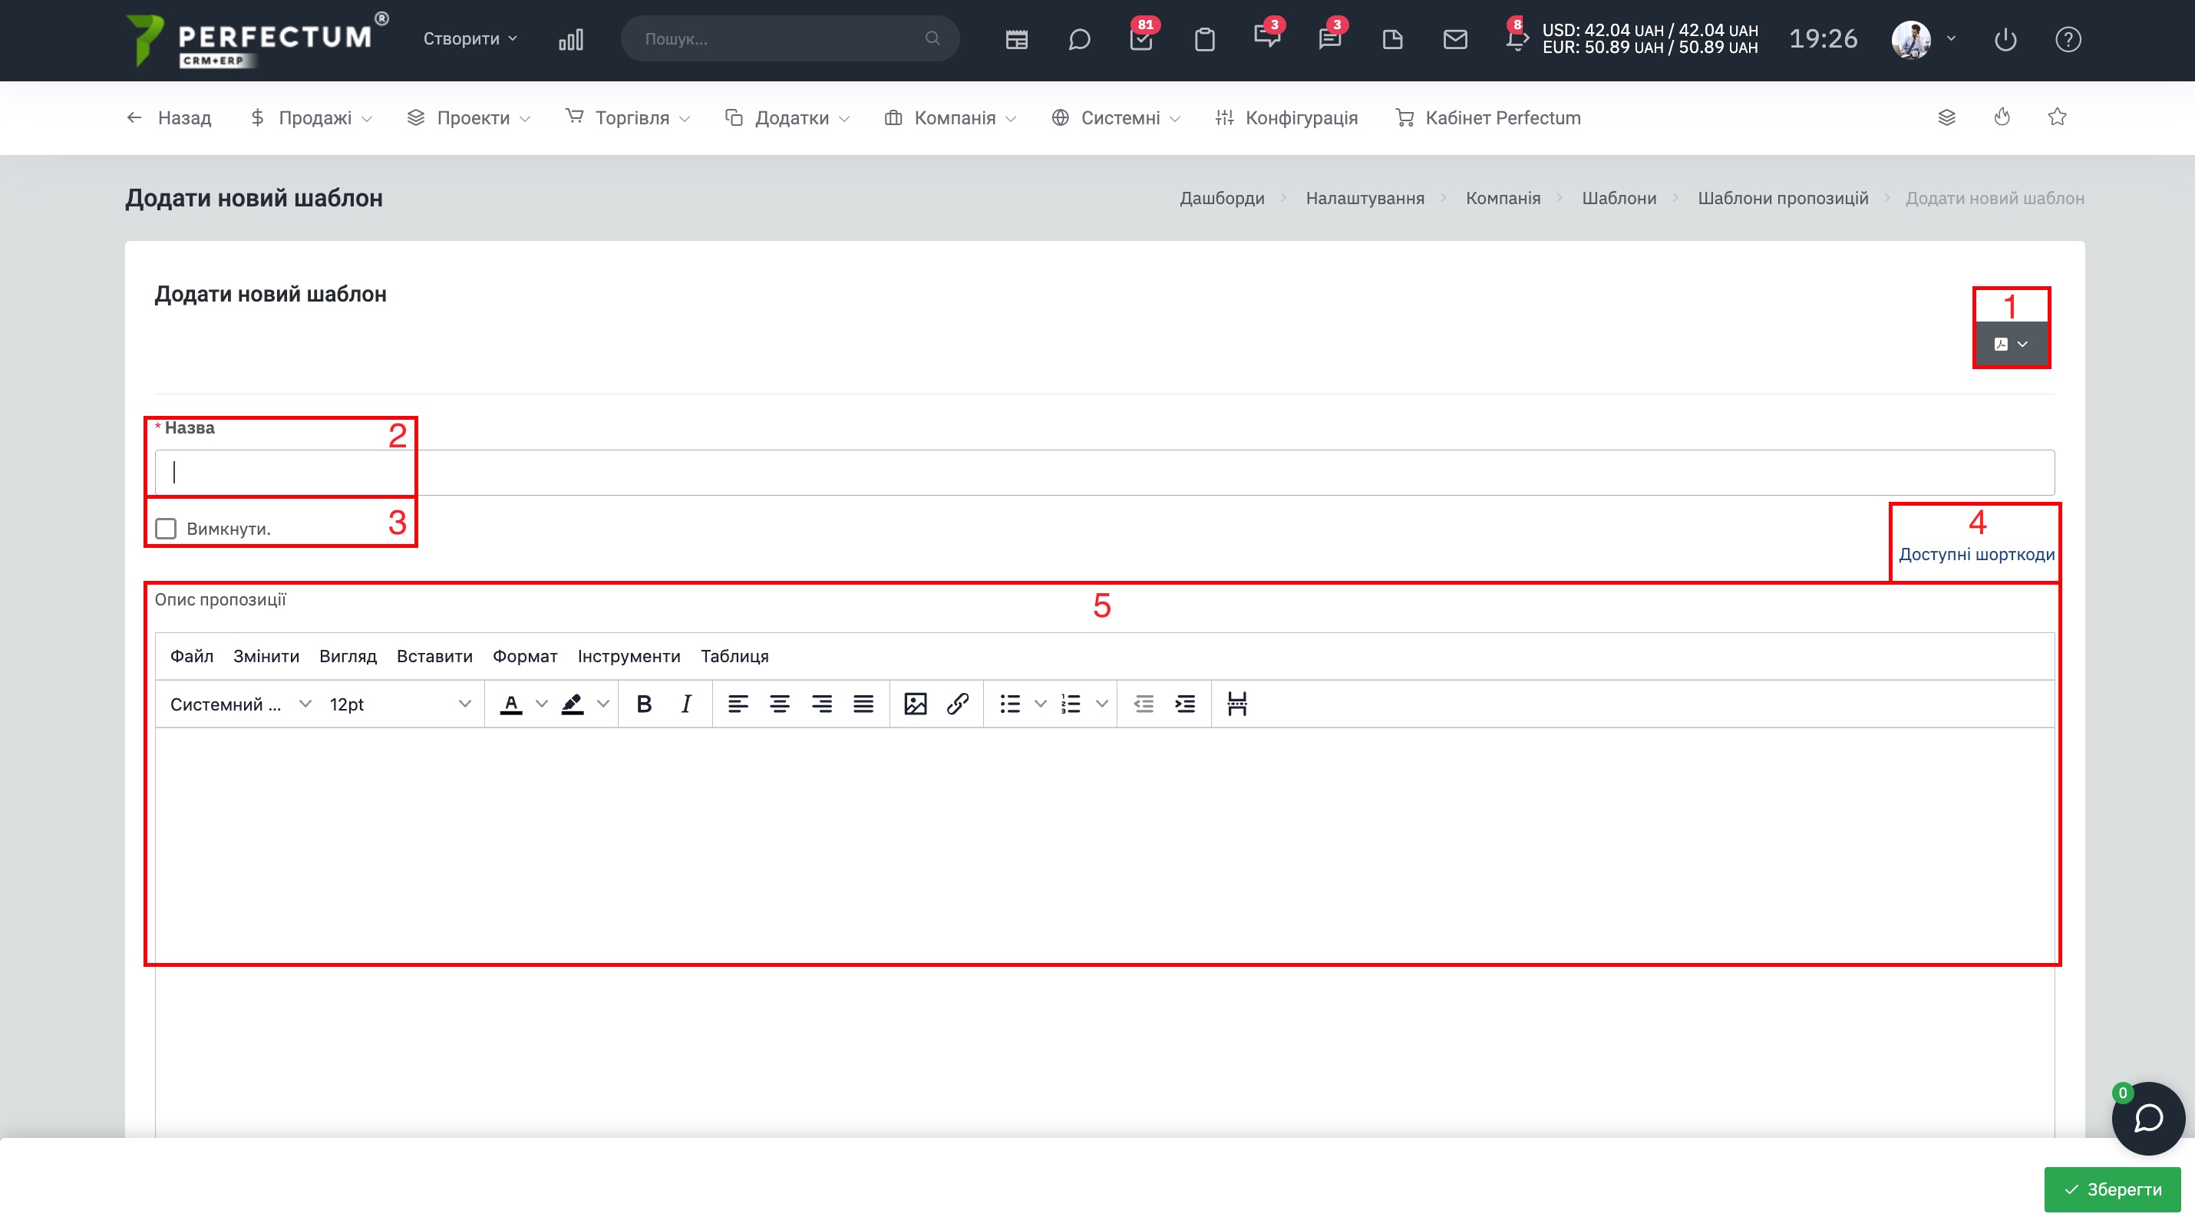Align text left in editor
2195x1217 pixels.
click(x=738, y=704)
